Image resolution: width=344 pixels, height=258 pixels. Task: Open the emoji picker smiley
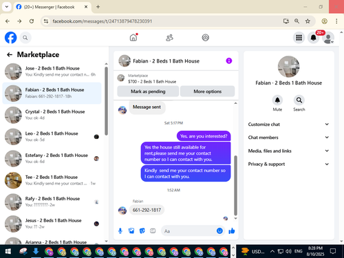[219, 230]
